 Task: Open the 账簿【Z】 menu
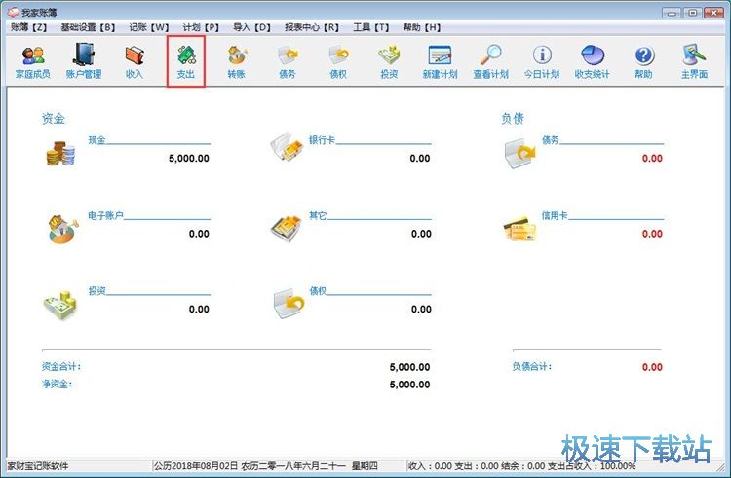29,27
